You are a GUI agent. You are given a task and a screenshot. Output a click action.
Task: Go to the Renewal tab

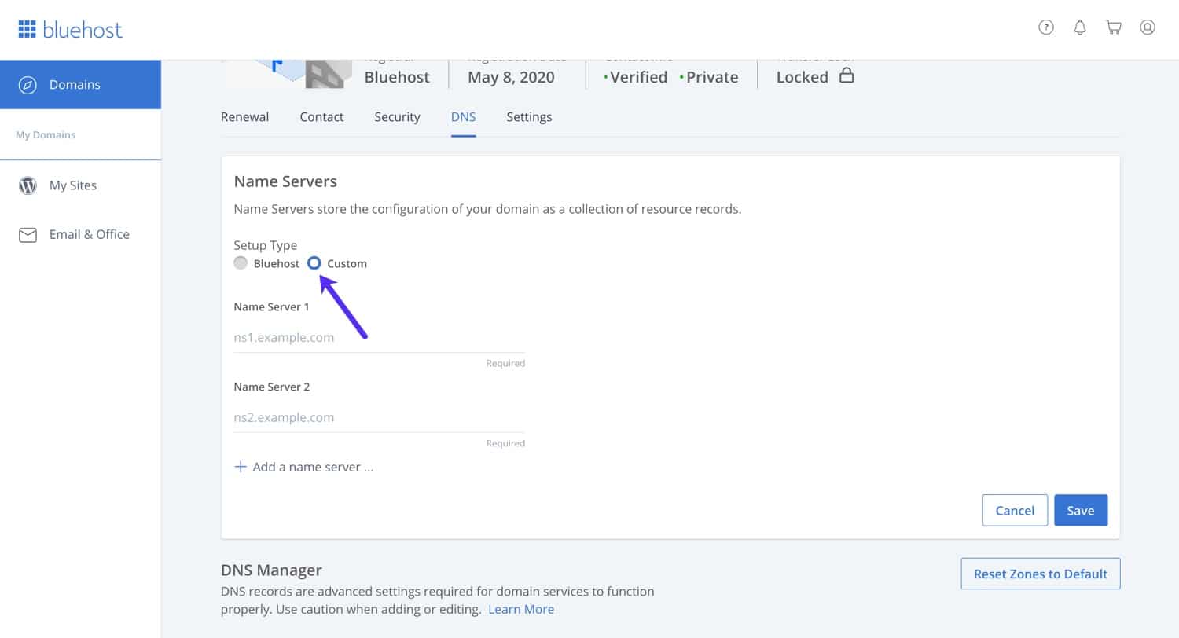click(x=244, y=116)
